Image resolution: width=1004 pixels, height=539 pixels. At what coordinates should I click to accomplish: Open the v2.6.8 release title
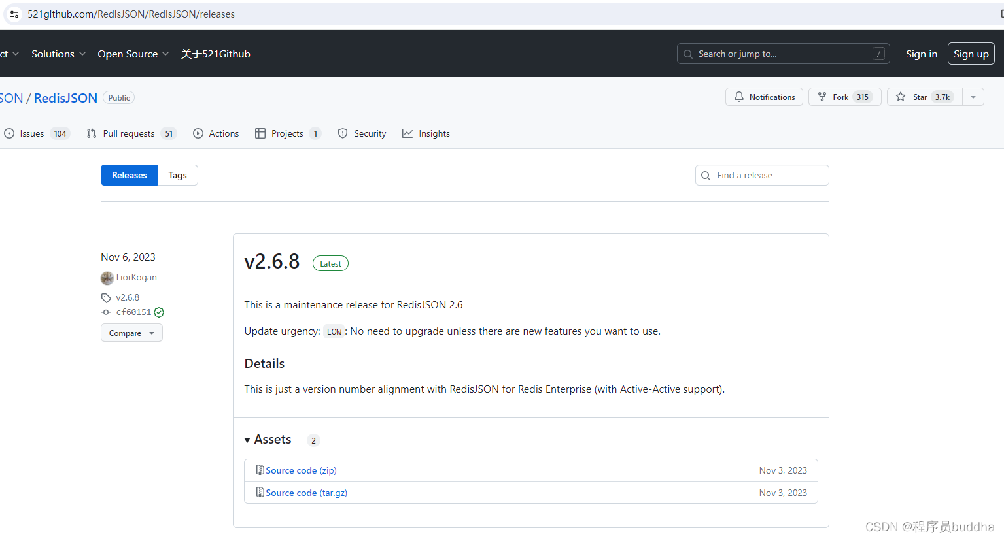coord(272,261)
